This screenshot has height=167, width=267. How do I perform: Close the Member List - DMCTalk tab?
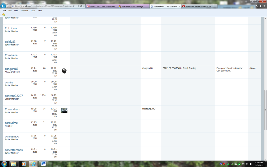click(180, 7)
